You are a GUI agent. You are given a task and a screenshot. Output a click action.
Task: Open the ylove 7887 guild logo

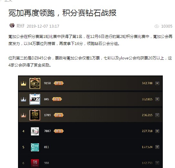click(35, 131)
